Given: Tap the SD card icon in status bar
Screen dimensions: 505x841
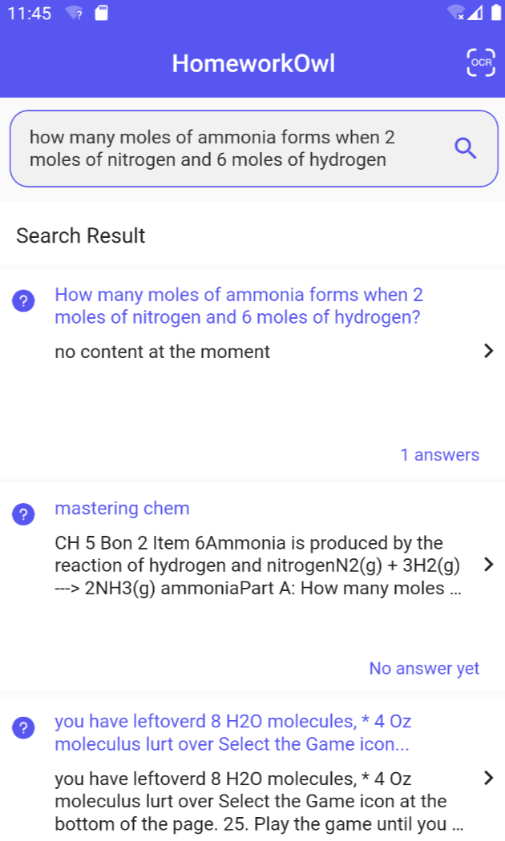Looking at the screenshot, I should (x=102, y=14).
